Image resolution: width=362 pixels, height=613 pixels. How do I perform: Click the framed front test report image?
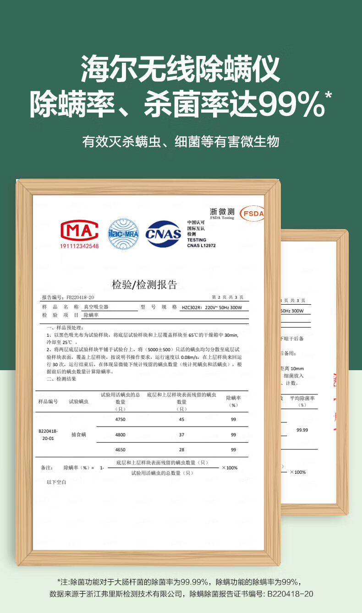click(148, 372)
